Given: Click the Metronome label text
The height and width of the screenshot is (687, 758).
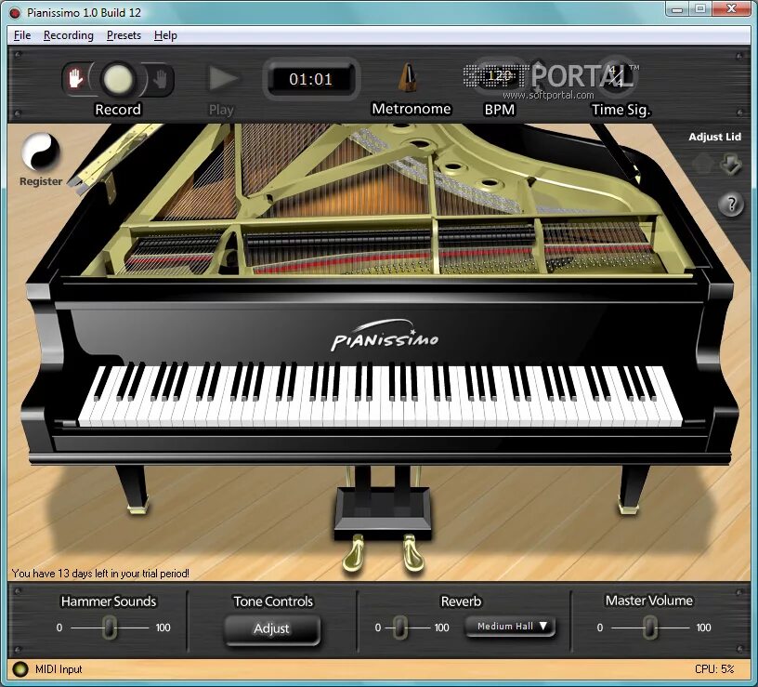Looking at the screenshot, I should pos(411,109).
